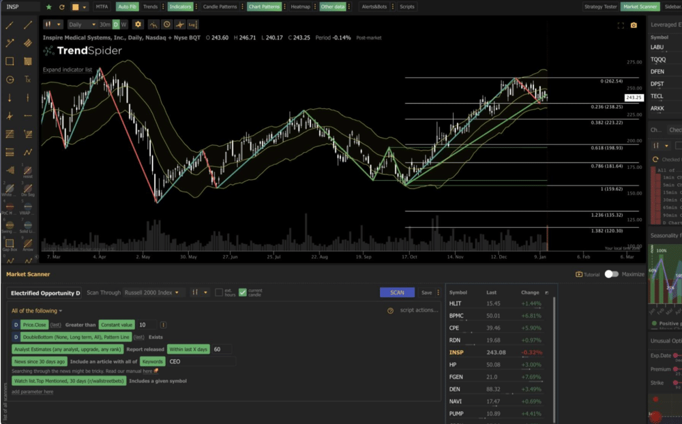Open Trends options three-dot menu
Screen dimensions: 682x424
[x=163, y=7]
